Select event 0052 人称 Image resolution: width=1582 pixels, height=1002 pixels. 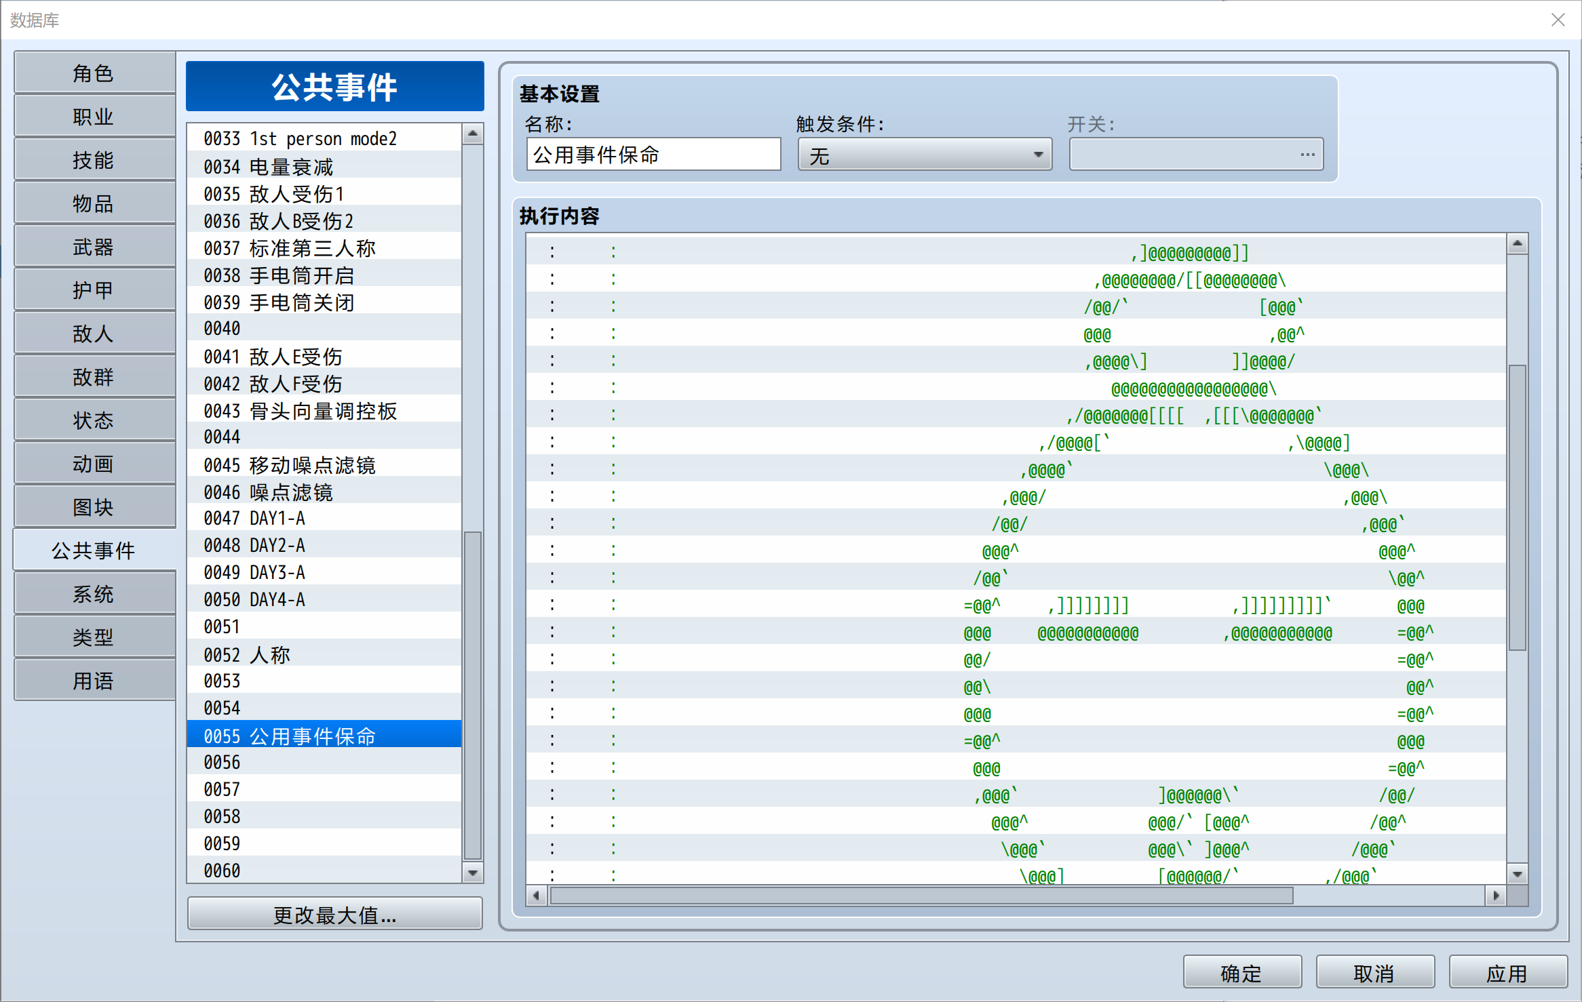click(324, 654)
